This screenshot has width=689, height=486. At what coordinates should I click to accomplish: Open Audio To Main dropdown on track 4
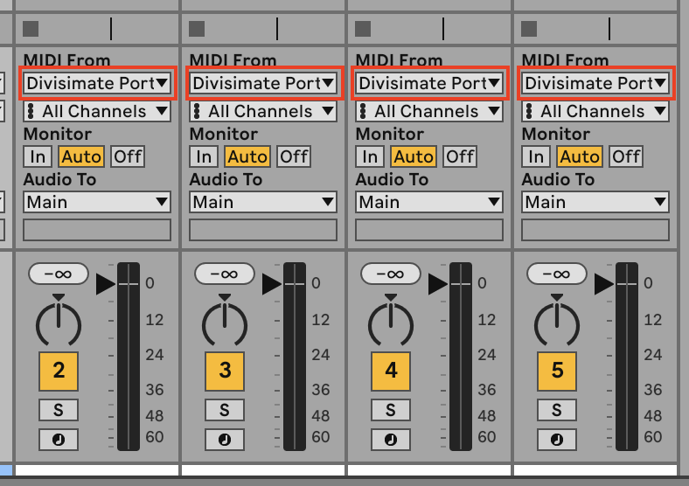pos(429,202)
